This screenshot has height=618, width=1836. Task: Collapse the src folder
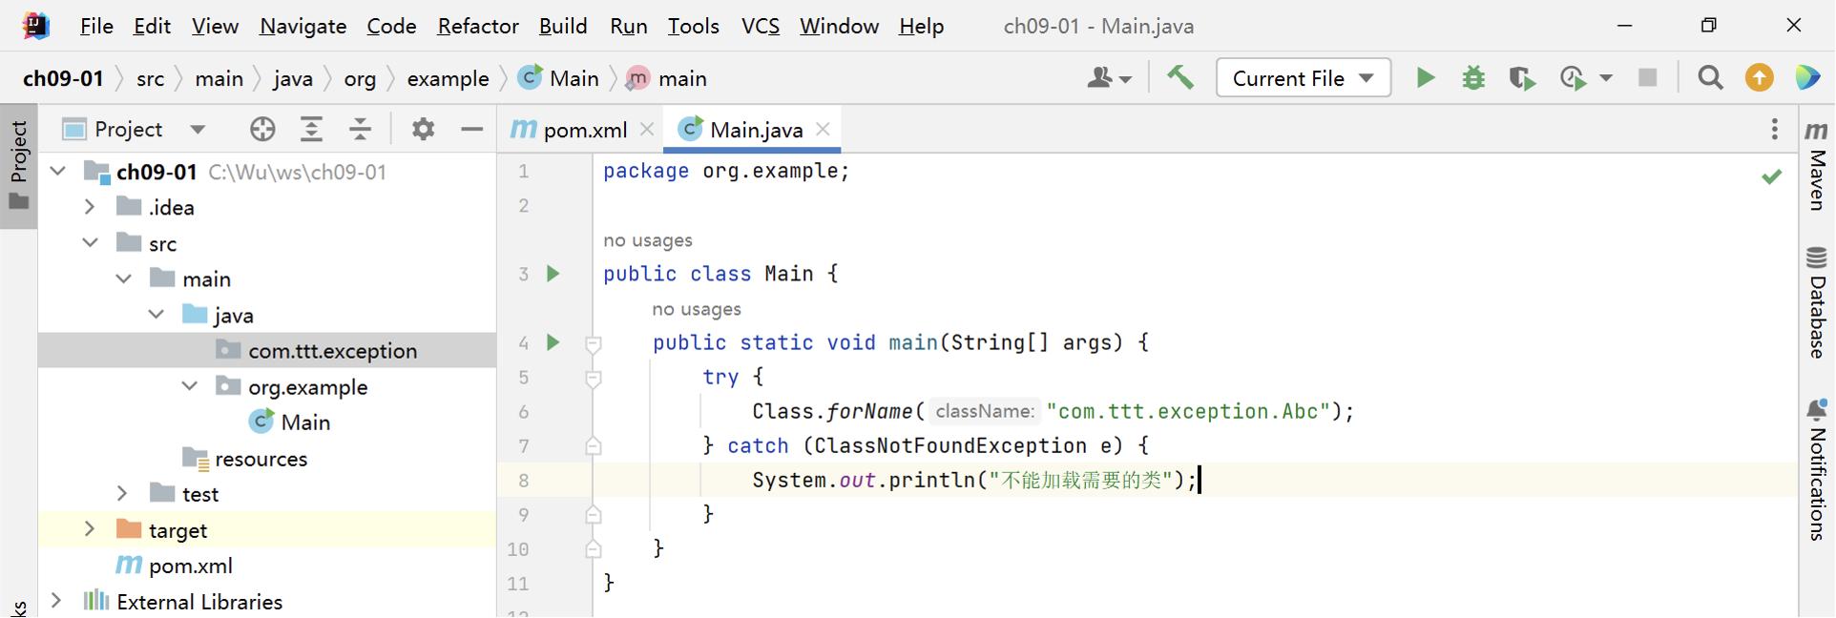click(91, 243)
